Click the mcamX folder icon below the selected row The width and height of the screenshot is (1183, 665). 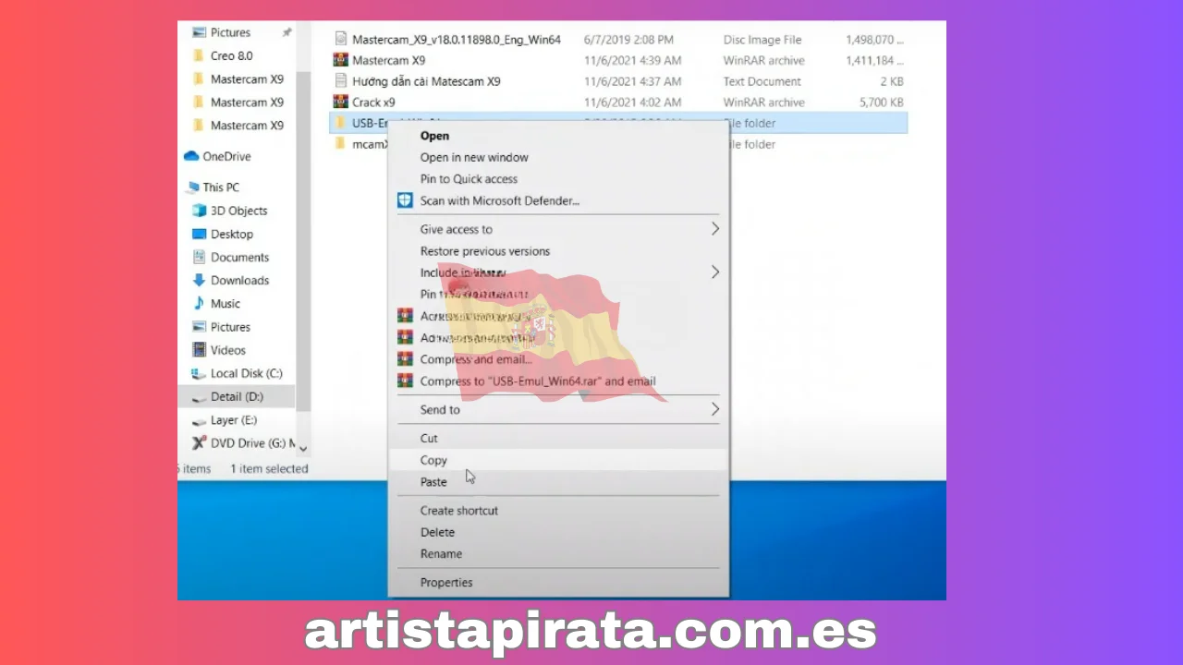click(340, 143)
